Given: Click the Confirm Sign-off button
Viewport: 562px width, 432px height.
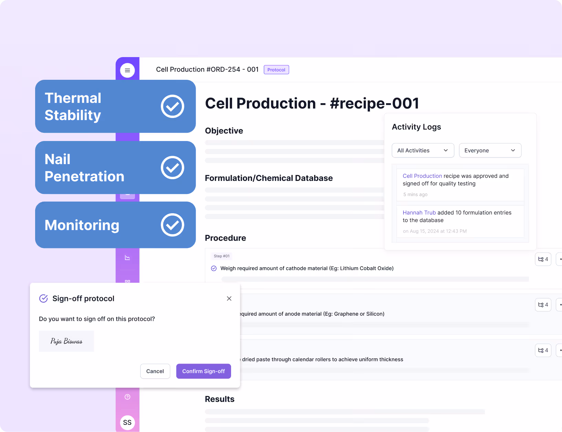Looking at the screenshot, I should click(x=203, y=371).
